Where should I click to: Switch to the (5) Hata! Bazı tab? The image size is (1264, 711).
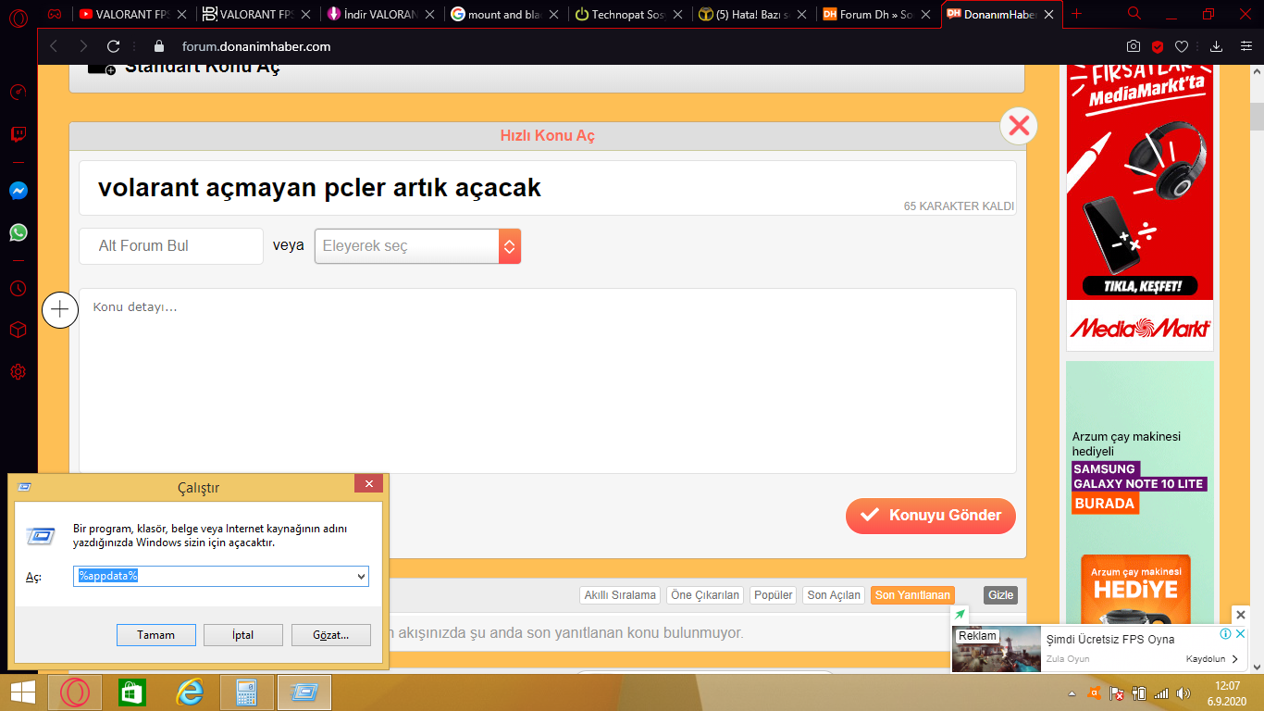752,14
